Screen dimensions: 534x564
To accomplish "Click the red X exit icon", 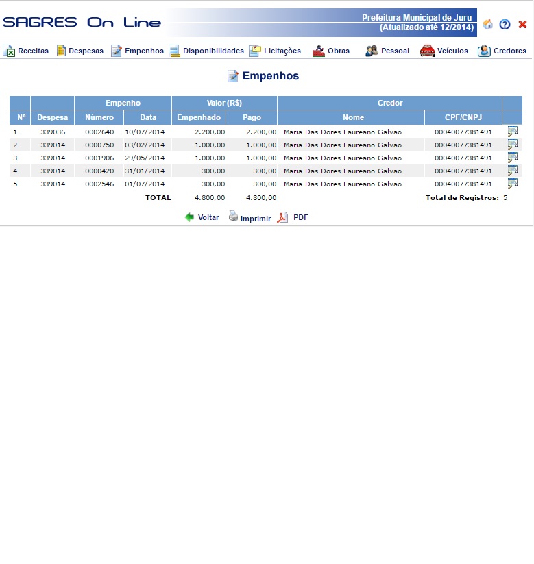I will 522,24.
